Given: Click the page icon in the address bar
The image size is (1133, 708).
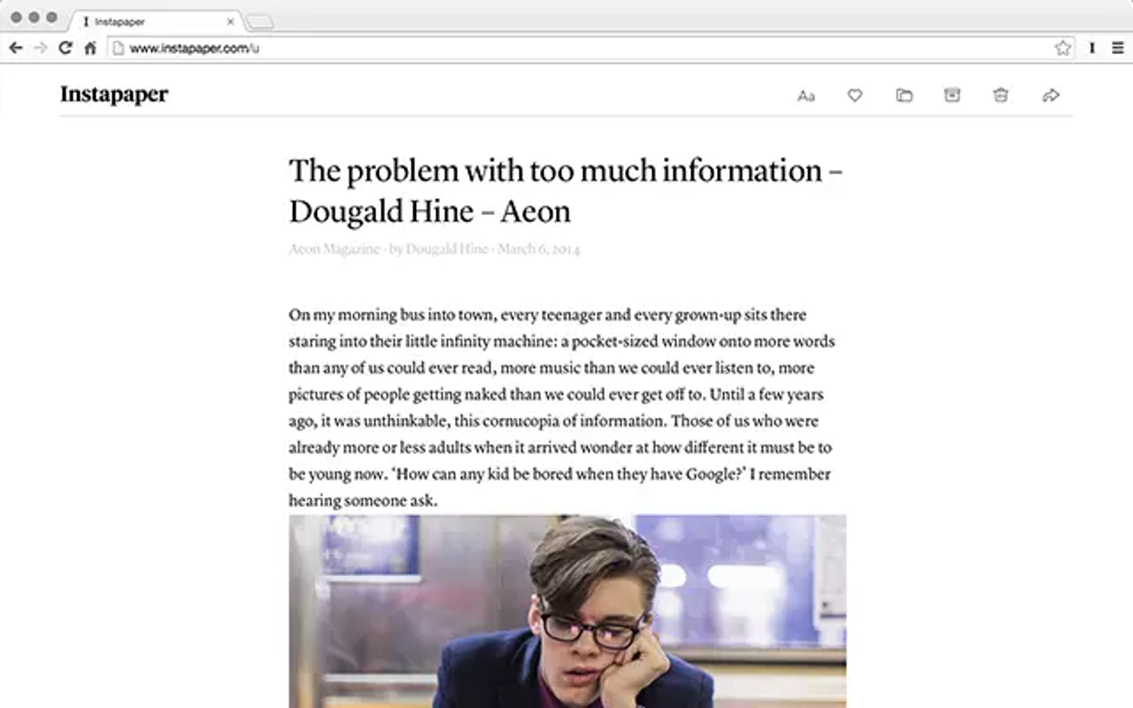Looking at the screenshot, I should pyautogui.click(x=119, y=48).
